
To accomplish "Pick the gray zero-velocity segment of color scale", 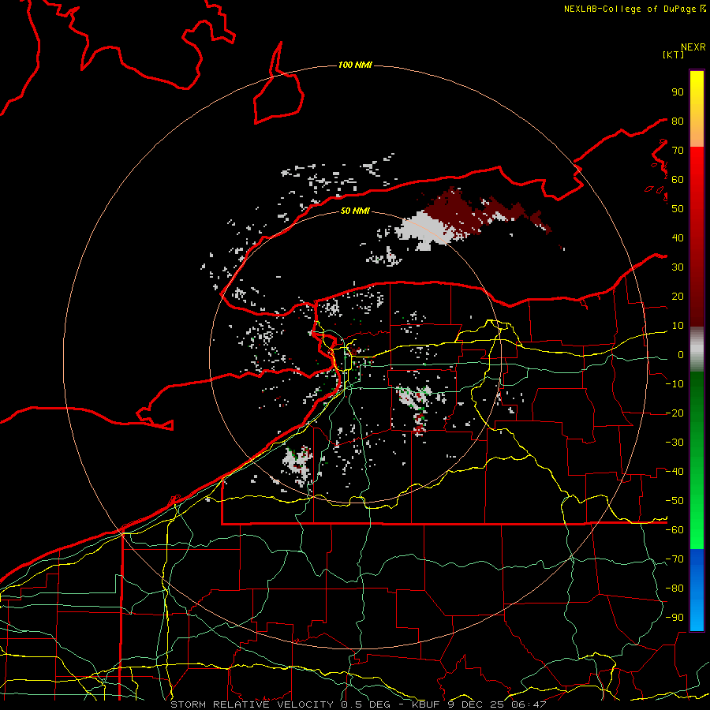I will (x=697, y=349).
